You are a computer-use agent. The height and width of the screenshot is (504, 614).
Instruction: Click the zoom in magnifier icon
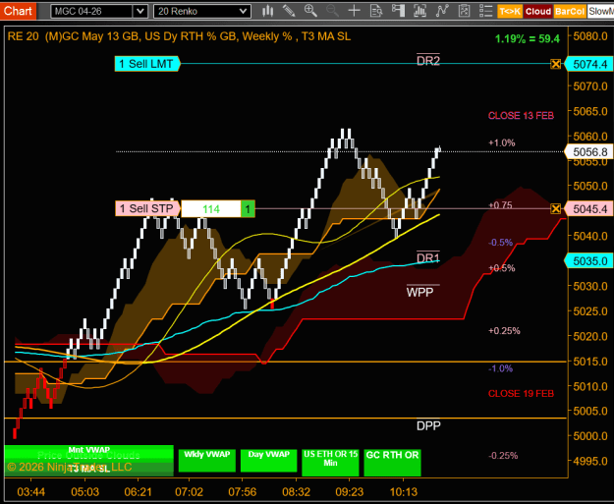(x=310, y=11)
